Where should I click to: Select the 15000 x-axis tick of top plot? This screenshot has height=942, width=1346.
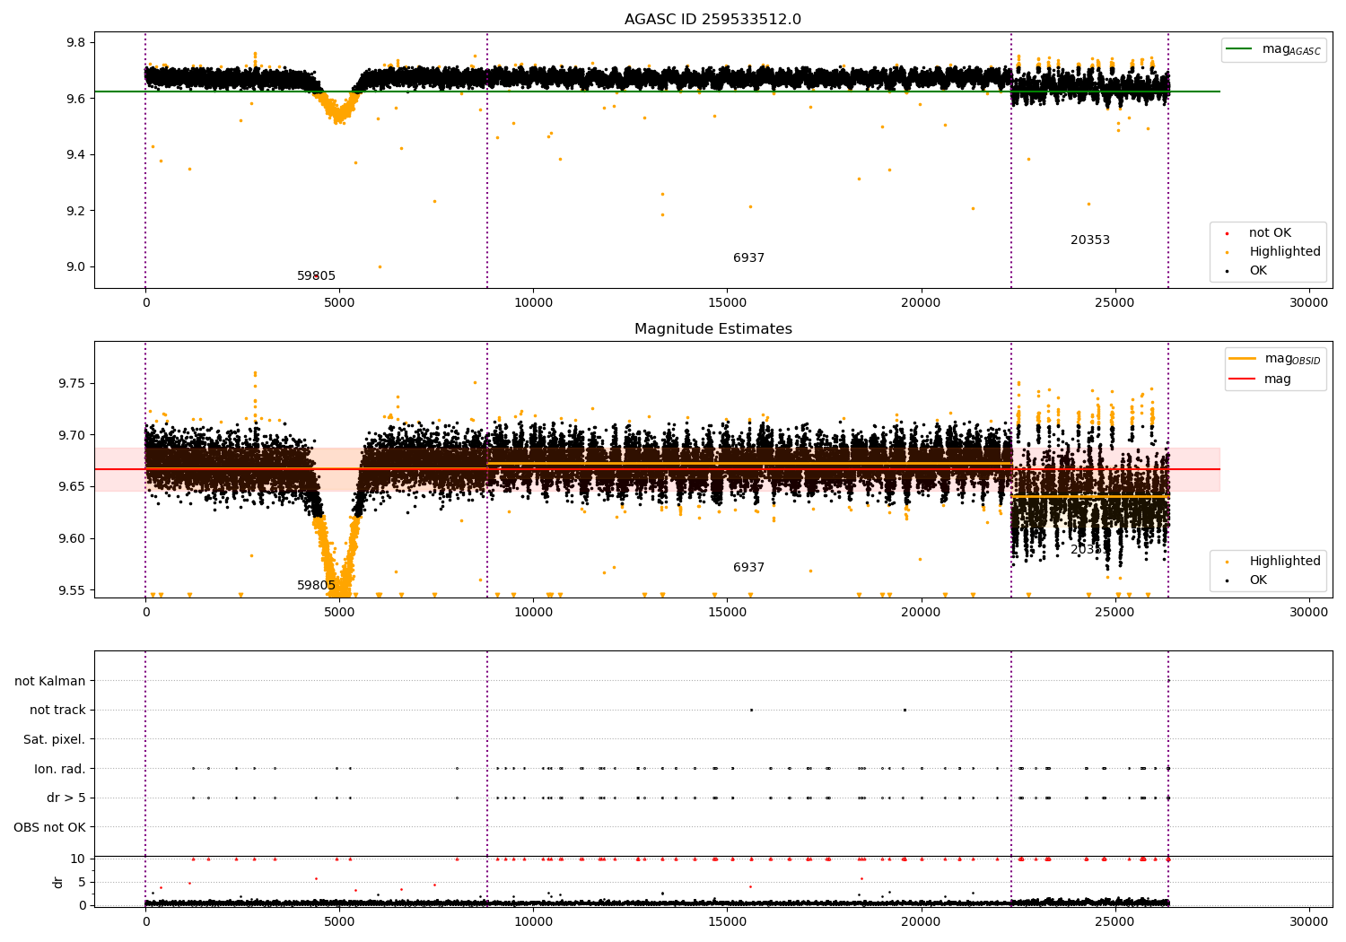coord(727,303)
